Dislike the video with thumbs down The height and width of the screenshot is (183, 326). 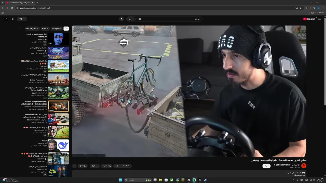(117, 166)
